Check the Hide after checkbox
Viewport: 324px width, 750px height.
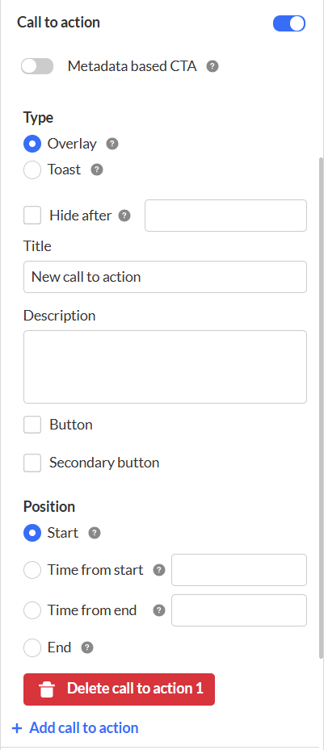point(32,216)
